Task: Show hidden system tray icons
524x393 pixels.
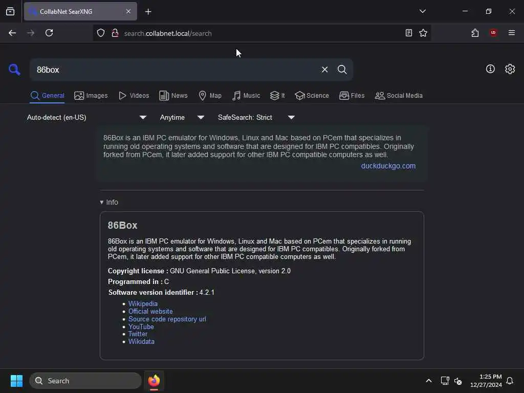Action: 428,381
